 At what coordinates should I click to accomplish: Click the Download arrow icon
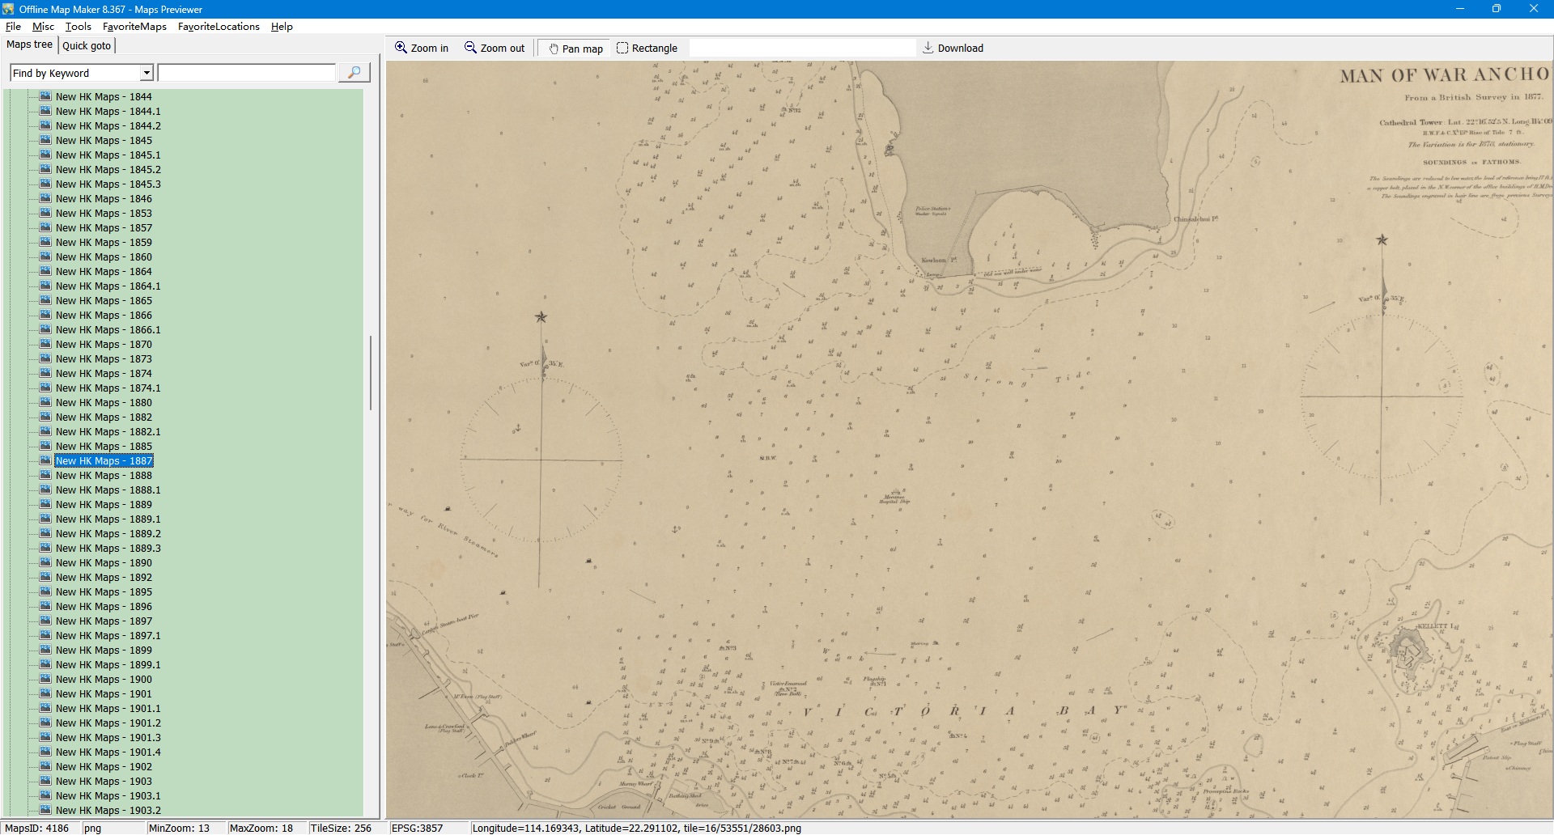[928, 48]
